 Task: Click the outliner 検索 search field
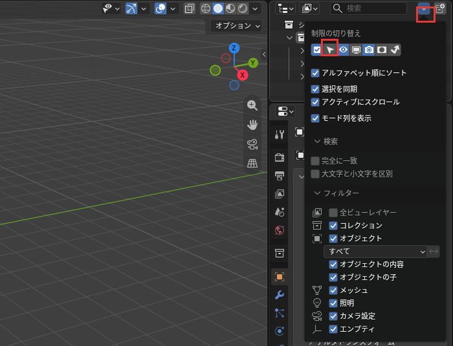click(x=369, y=8)
